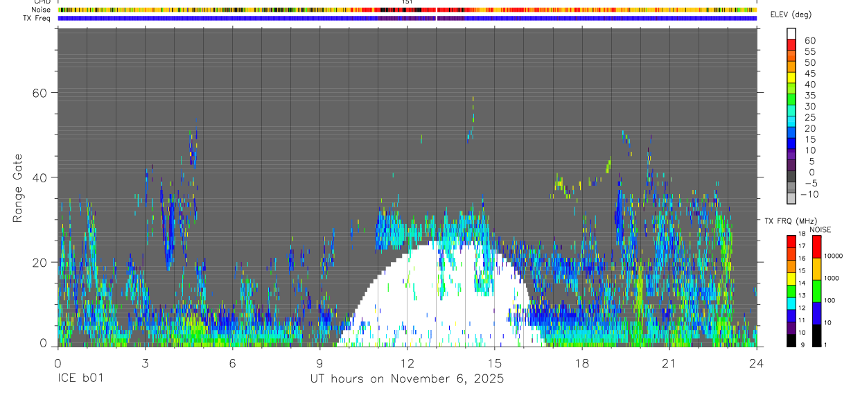The image size is (851, 393).
Task: Click the light gray bottom segment of ELEV bar
Action: pyautogui.click(x=791, y=198)
